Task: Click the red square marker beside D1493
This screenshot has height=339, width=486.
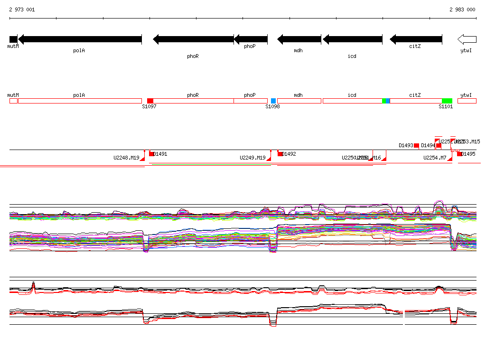Action: click(x=417, y=145)
